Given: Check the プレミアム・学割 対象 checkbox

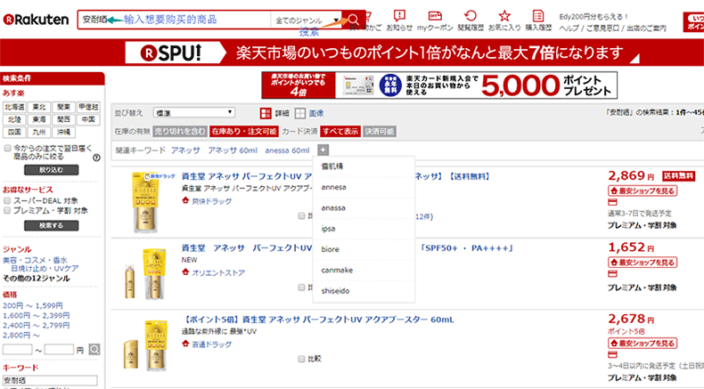Looking at the screenshot, I should pos(8,211).
